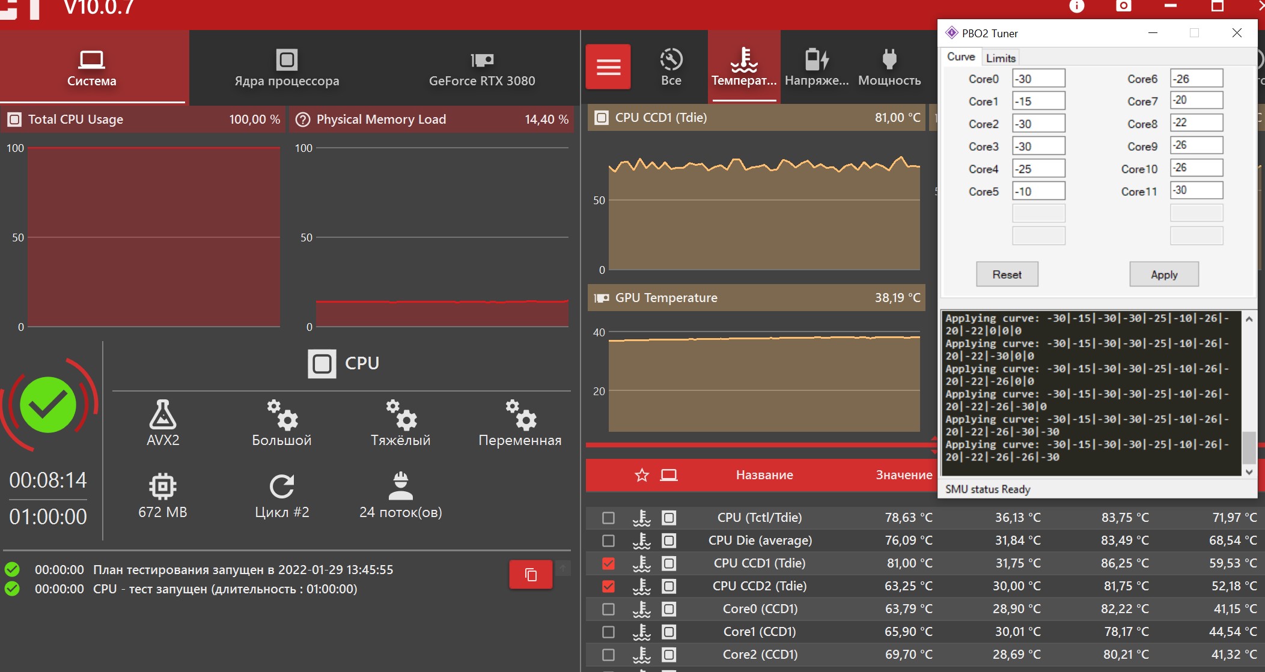Click the red hamburger menu button
The height and width of the screenshot is (672, 1265).
coord(608,67)
